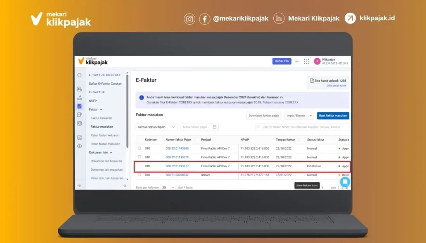Go to the next page using the arrow
426x243 pixels.
[343, 188]
